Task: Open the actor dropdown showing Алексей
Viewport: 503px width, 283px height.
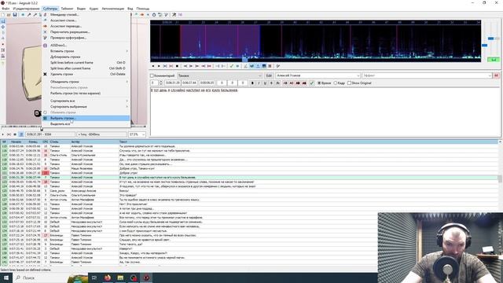Action: coord(318,75)
